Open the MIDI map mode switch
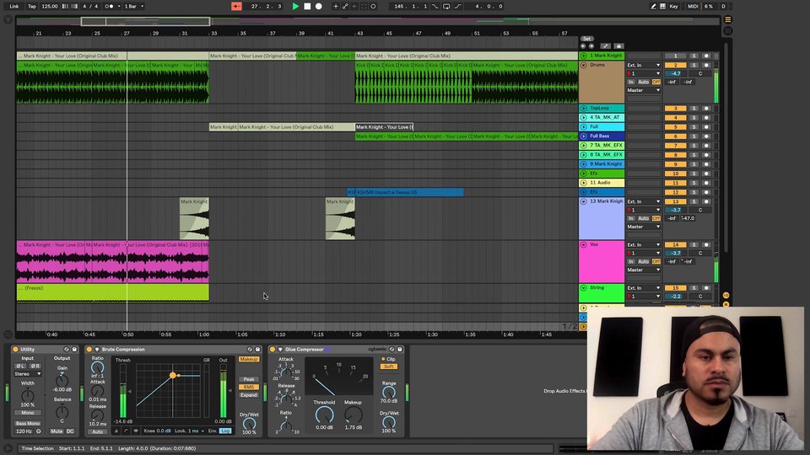Image resolution: width=810 pixels, height=455 pixels. [x=693, y=6]
